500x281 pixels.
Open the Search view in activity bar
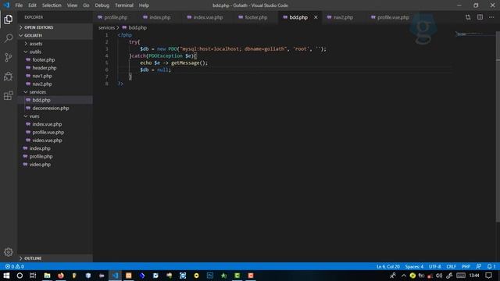pyautogui.click(x=9, y=38)
